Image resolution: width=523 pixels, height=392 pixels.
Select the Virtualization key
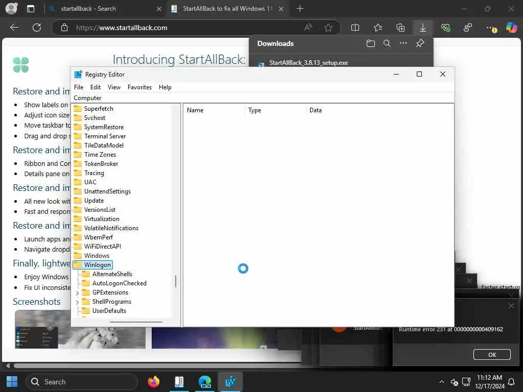coord(102,219)
